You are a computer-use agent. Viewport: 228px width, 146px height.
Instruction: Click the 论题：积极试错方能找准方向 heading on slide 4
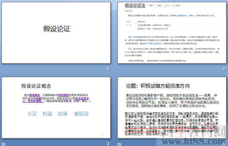pyautogui.click(x=158, y=86)
